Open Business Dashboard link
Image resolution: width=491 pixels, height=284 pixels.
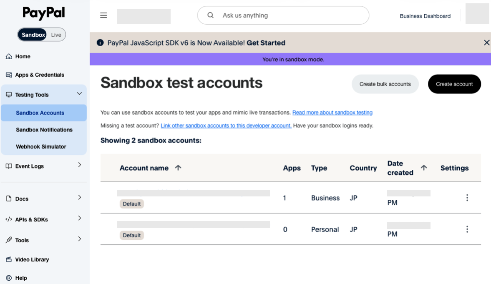point(425,16)
